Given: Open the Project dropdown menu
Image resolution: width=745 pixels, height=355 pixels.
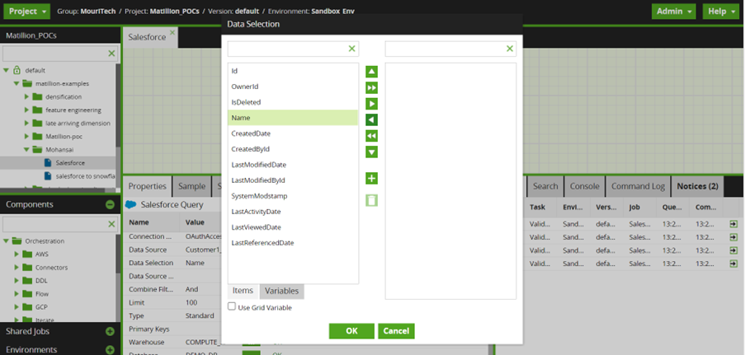Looking at the screenshot, I should (26, 12).
